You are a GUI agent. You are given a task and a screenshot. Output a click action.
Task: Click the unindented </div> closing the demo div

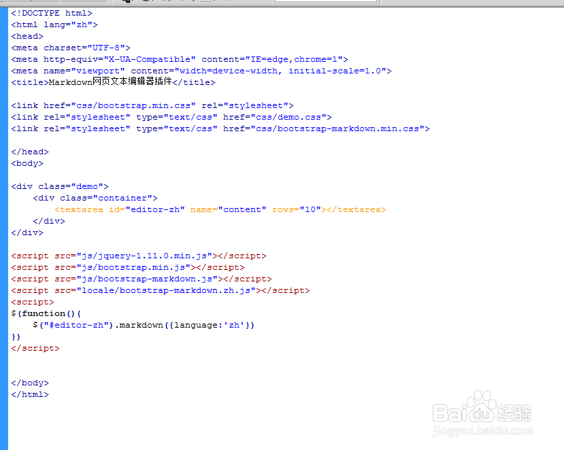(x=27, y=232)
